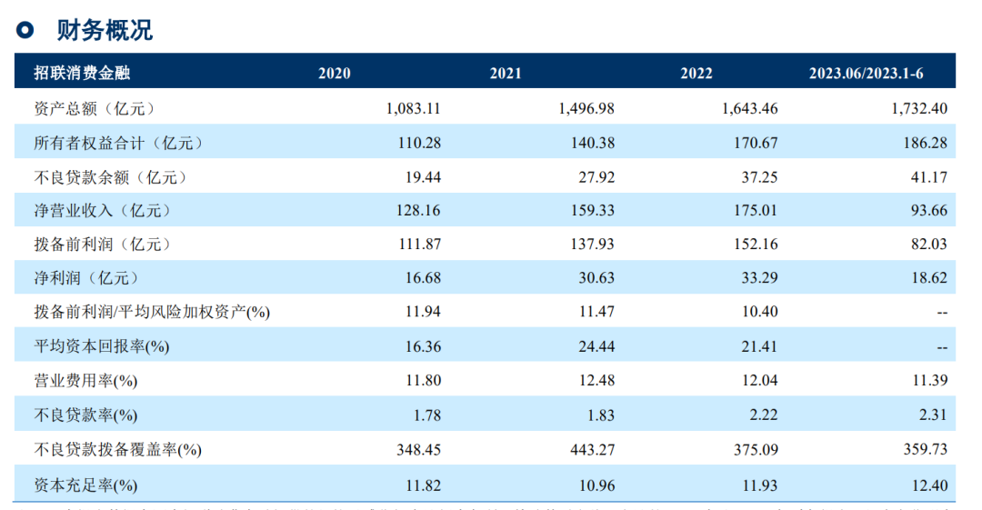Click the 33.29 net profit value
Screen dimensions: 982x510
(x=758, y=278)
